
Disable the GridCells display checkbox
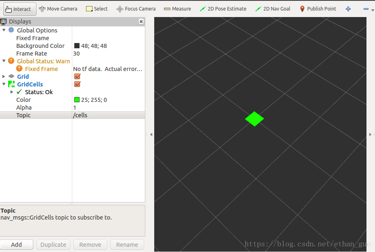point(77,84)
